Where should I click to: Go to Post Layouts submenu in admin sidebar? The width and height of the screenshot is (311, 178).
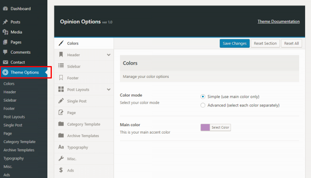tap(14, 117)
